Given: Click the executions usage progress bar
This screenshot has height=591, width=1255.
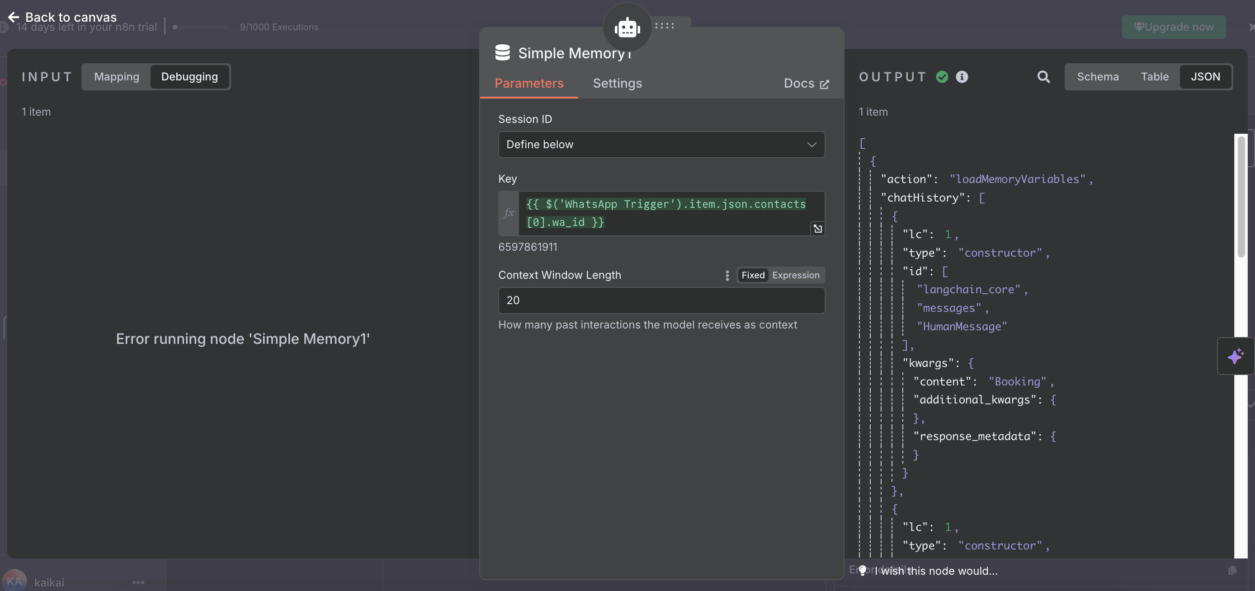Looking at the screenshot, I should [x=201, y=27].
